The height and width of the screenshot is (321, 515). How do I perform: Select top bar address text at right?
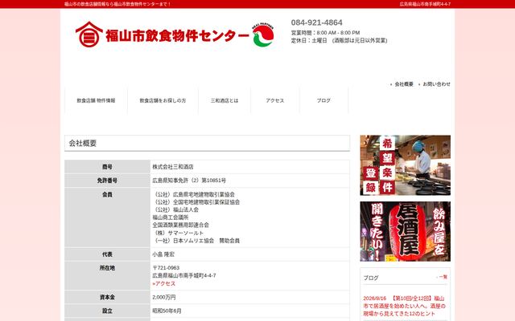425,4
